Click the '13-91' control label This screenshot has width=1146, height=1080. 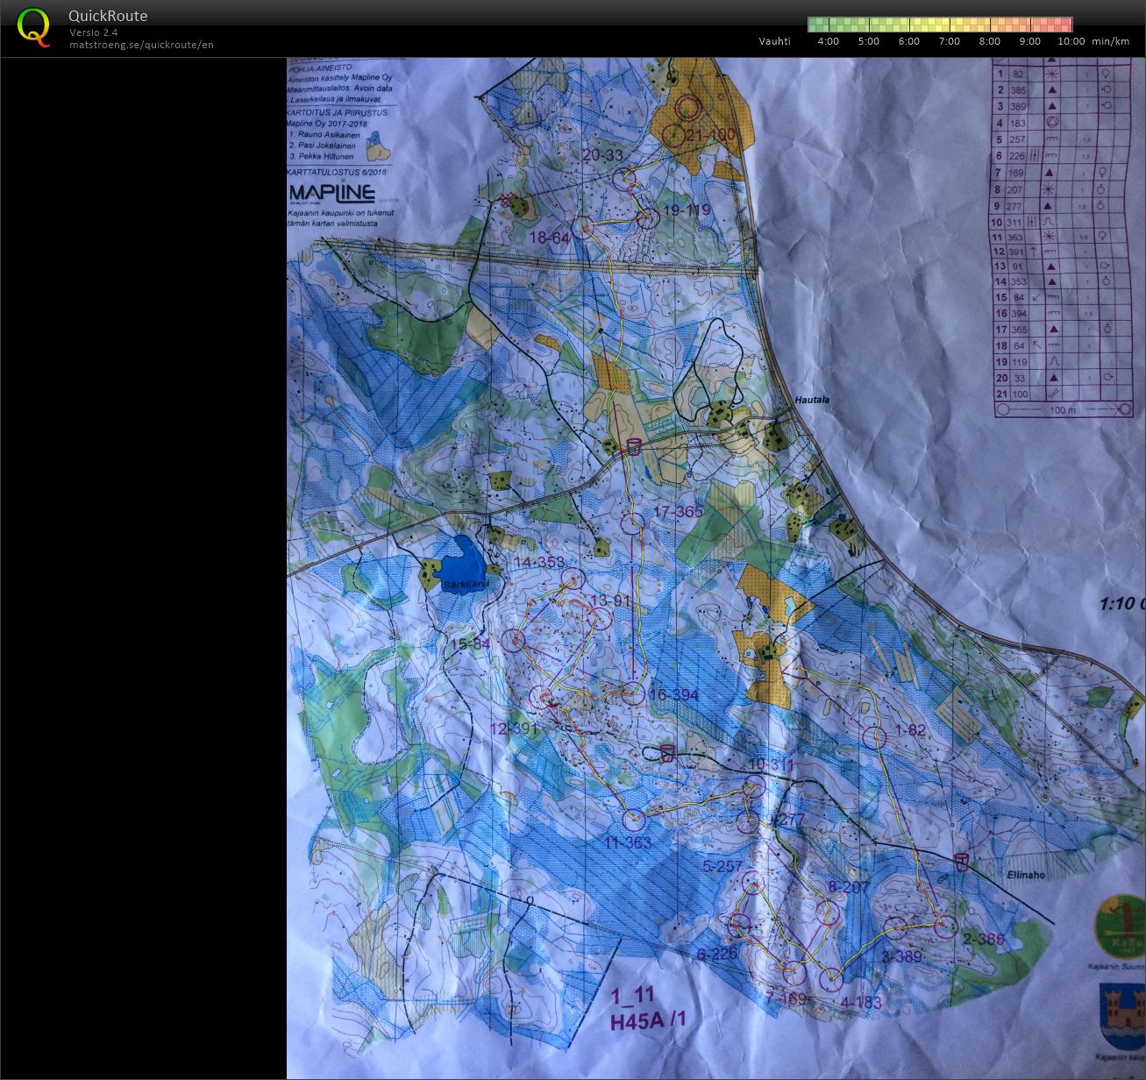(611, 600)
